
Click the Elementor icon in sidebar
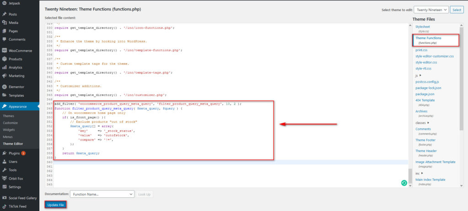(x=4, y=87)
